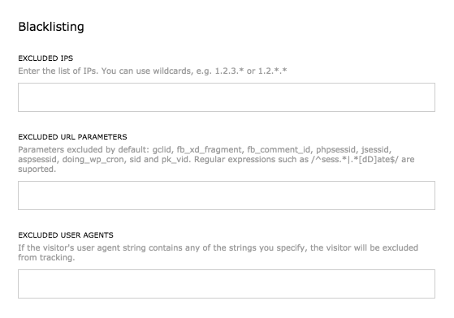Click the 1.2.*.* wildcard example text
This screenshot has height=318, width=454.
[x=272, y=71]
